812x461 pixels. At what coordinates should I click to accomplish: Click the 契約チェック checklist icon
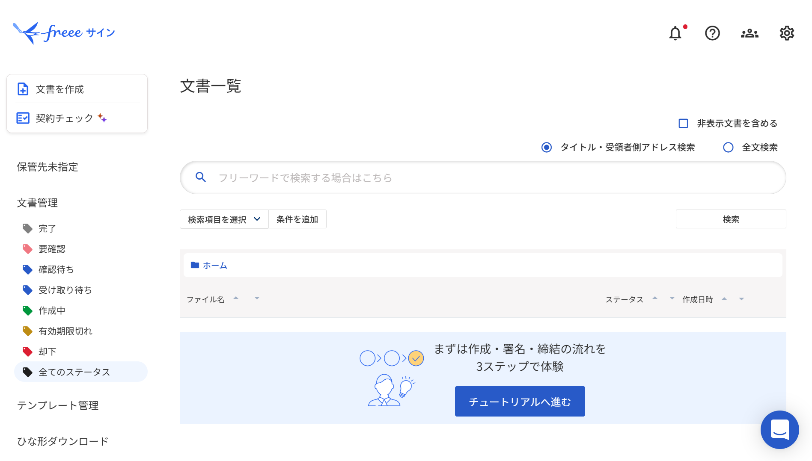(23, 118)
